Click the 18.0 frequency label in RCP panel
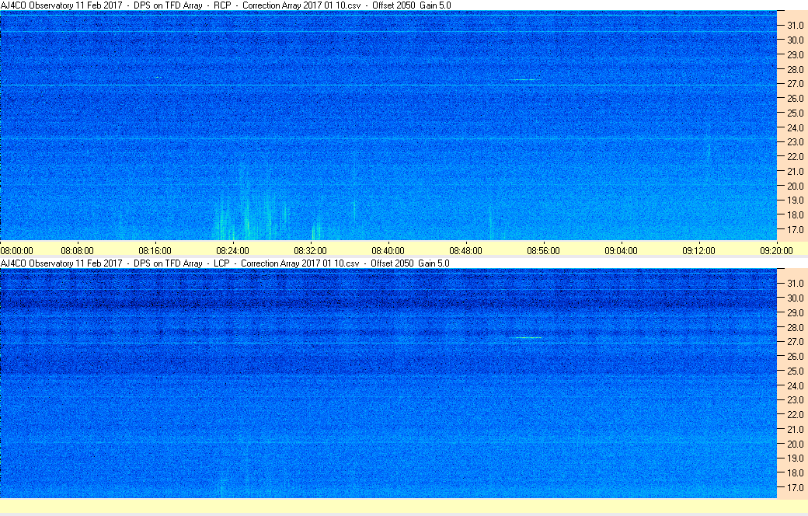Image resolution: width=808 pixels, height=516 pixels. (x=795, y=215)
